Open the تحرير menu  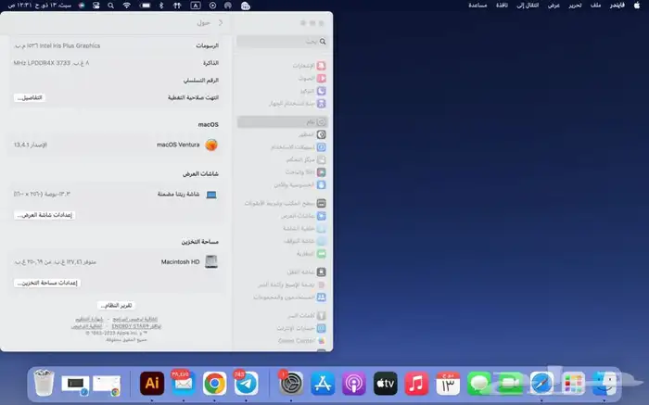tap(575, 6)
